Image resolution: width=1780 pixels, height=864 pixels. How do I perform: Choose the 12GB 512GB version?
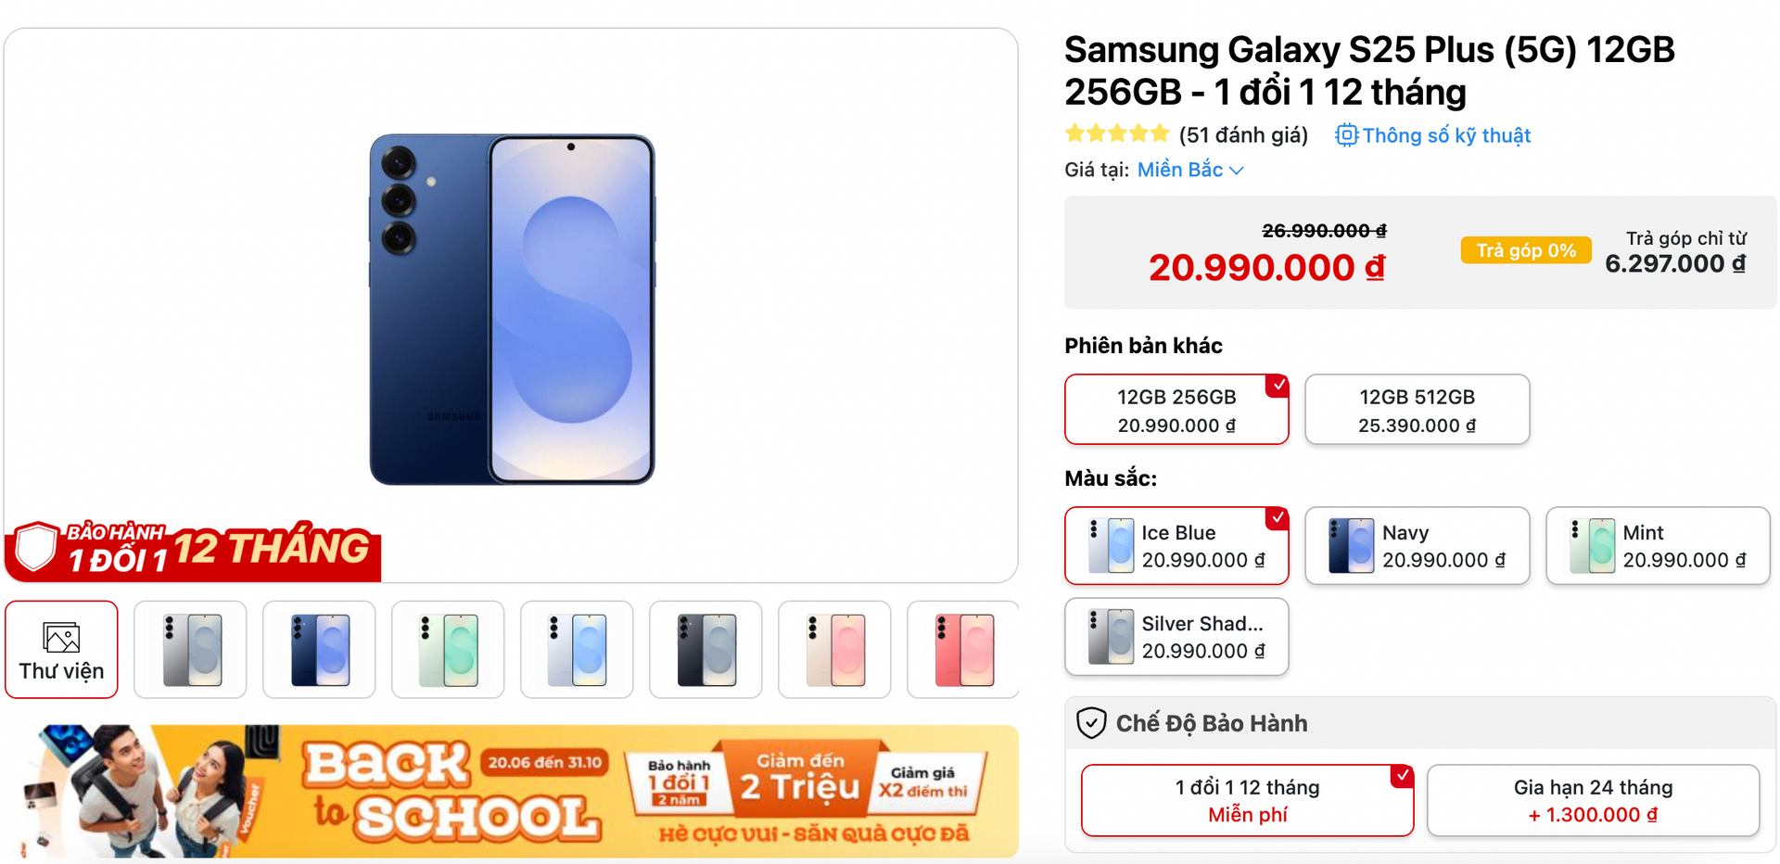pos(1417,410)
